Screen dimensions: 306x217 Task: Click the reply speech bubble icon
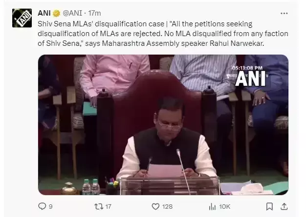click(42, 206)
